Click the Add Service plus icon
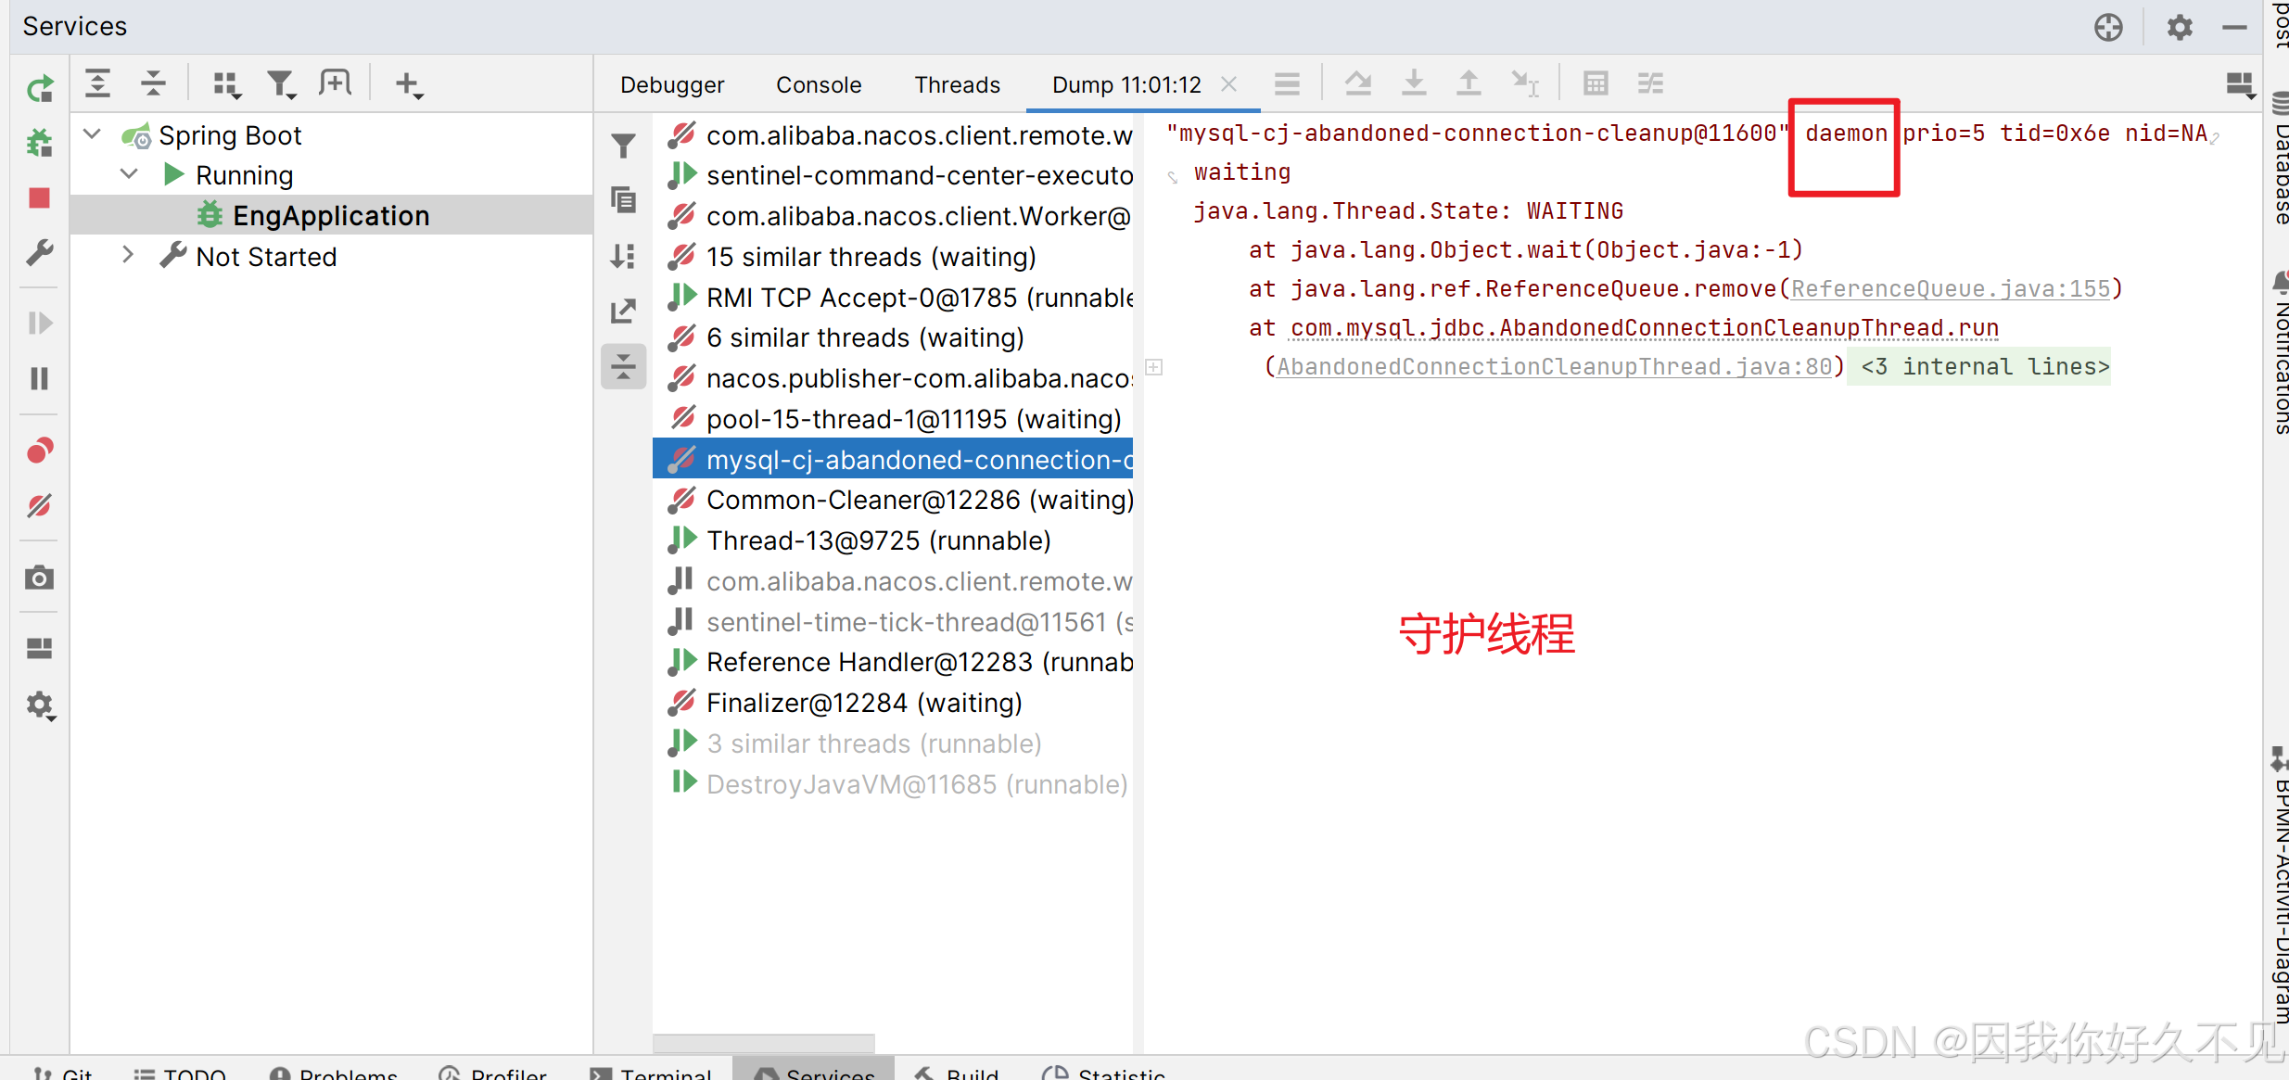The width and height of the screenshot is (2289, 1080). pos(408,84)
